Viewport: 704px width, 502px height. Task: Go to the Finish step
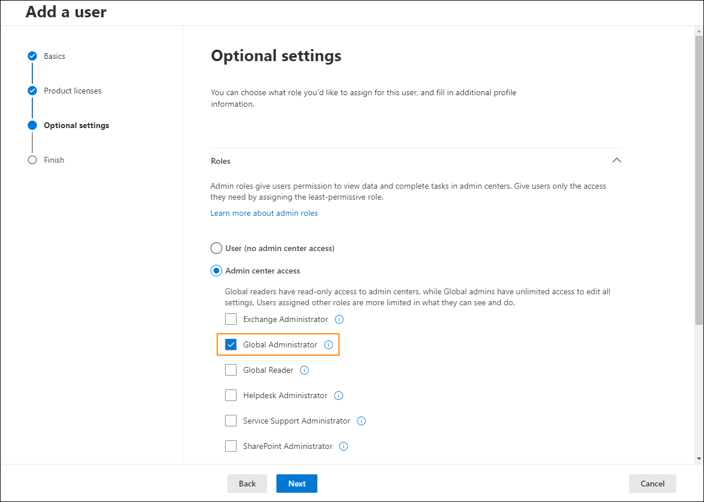click(x=54, y=160)
